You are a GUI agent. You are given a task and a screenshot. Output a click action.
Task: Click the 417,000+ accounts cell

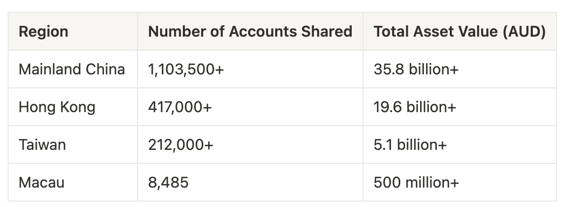(250, 107)
